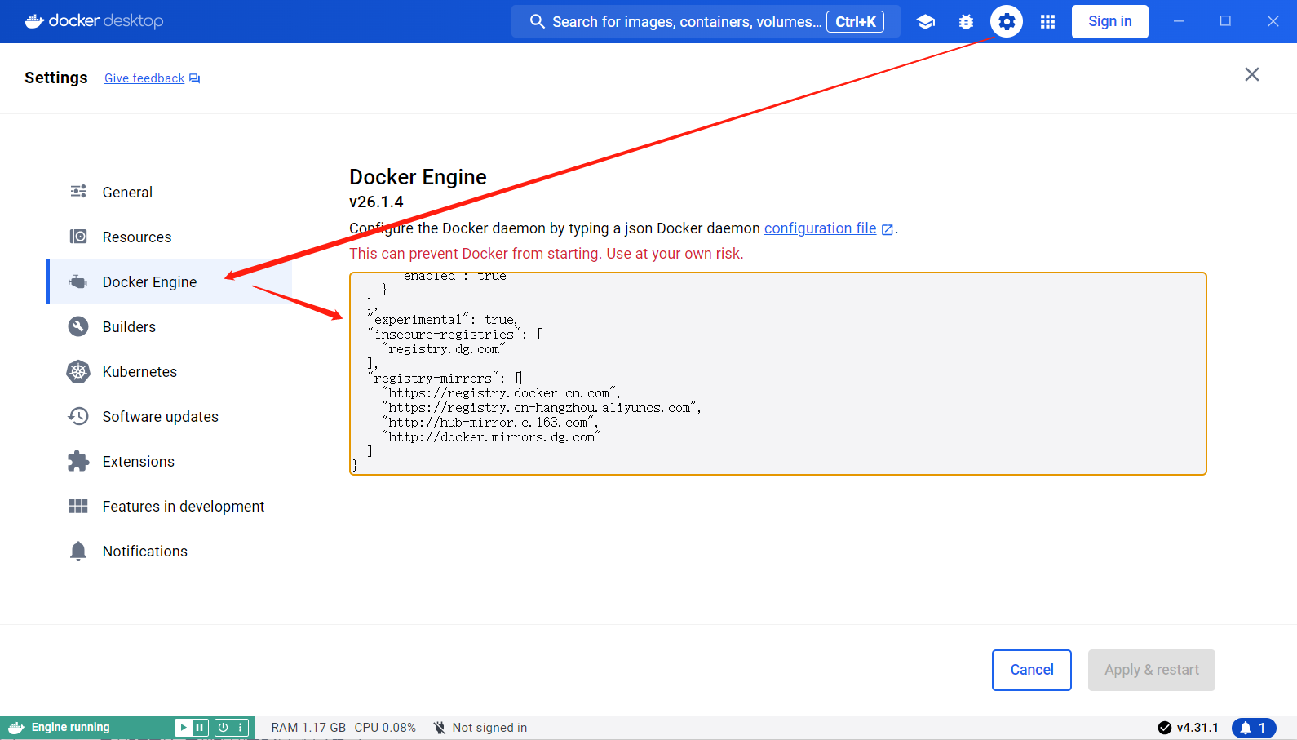Click the search magnifier icon
Viewport: 1297px width, 740px height.
(x=537, y=21)
